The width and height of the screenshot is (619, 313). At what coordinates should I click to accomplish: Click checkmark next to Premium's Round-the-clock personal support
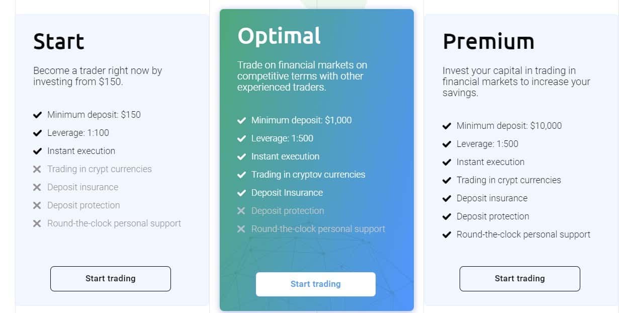tap(447, 234)
